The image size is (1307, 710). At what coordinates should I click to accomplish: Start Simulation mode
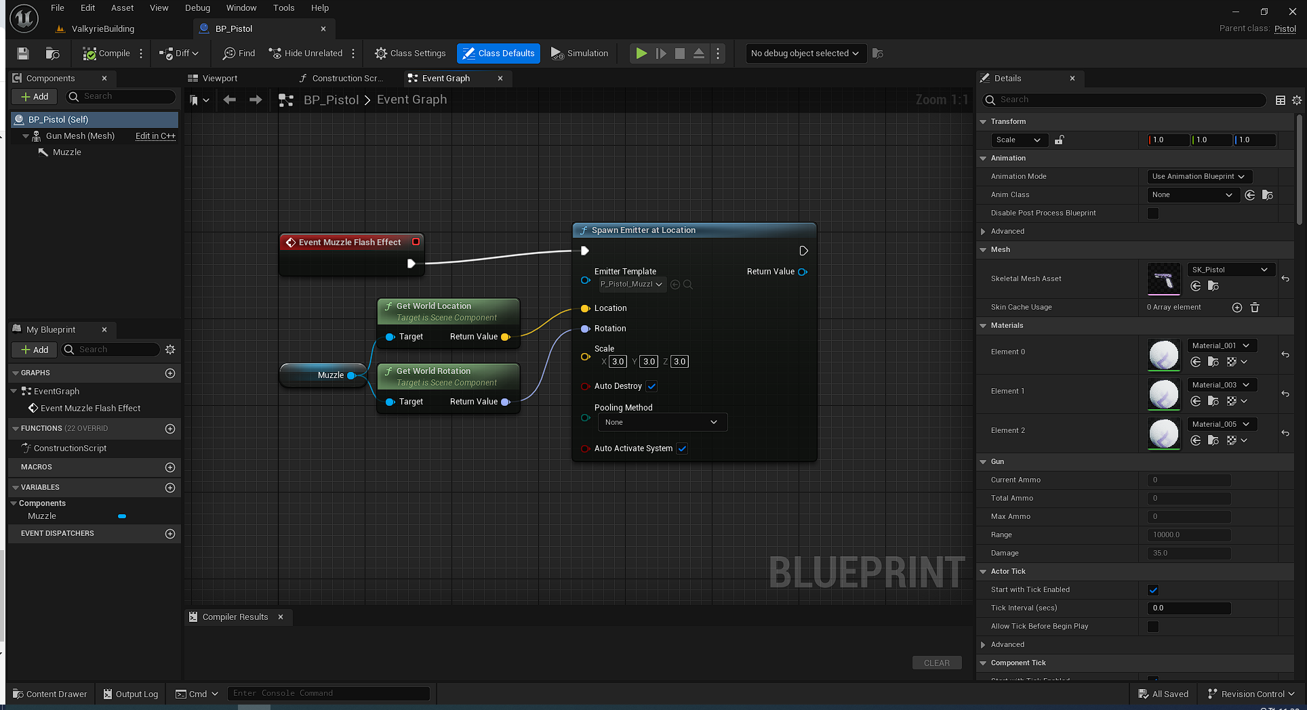tap(580, 54)
